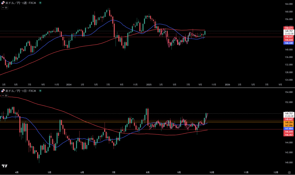
Task: Click the red 146.457 price label on daily chart
Action: point(289,135)
